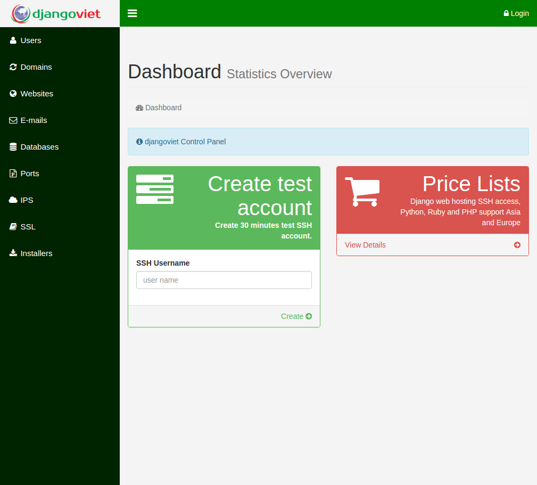Click the info icon in Control Panel alert
The height and width of the screenshot is (485, 537).
point(139,142)
